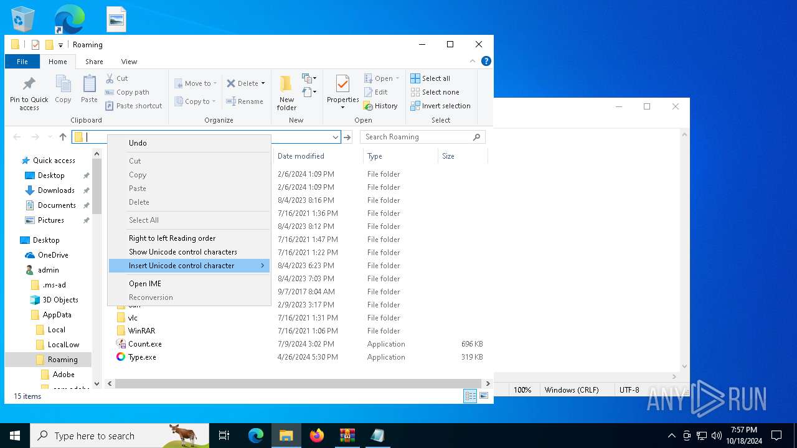
Task: Expand the Delete dropdown arrow
Action: click(263, 83)
